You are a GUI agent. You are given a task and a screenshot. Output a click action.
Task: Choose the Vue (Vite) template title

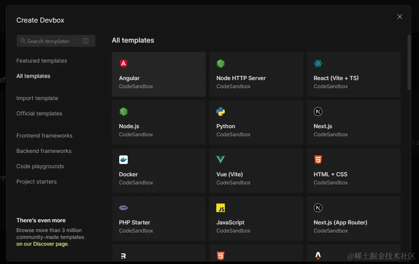[x=230, y=174]
